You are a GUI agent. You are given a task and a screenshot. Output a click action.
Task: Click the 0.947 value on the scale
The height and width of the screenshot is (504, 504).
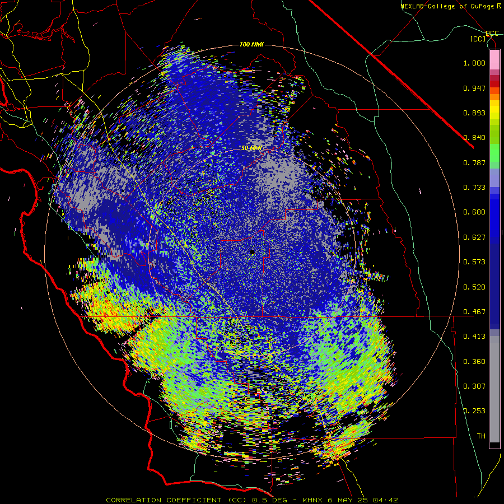(474, 88)
